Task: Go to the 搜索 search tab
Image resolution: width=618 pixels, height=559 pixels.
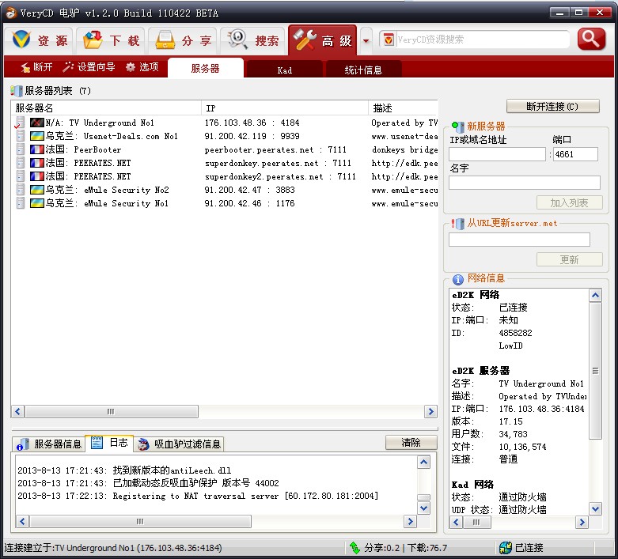Action: [x=252, y=40]
